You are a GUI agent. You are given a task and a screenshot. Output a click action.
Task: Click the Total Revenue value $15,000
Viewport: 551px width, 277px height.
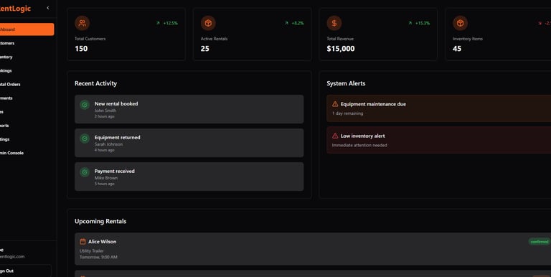pos(341,49)
